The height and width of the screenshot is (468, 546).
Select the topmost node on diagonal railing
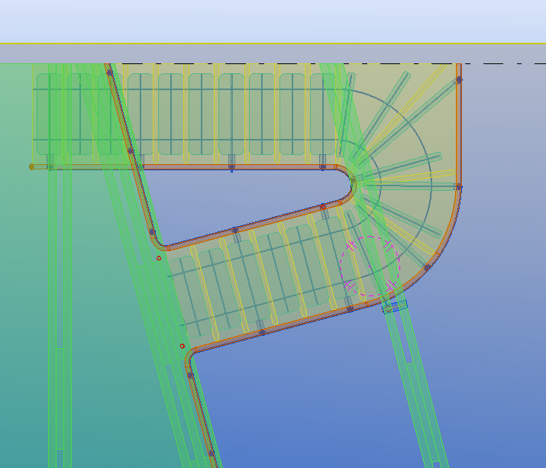(x=109, y=73)
